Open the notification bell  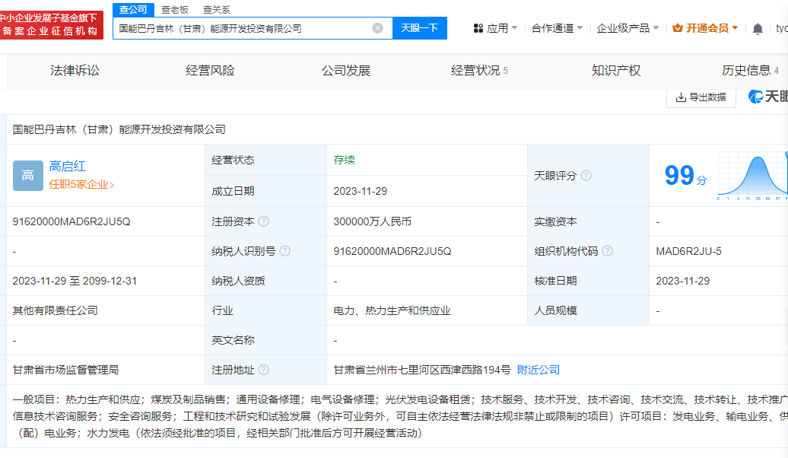pos(758,29)
